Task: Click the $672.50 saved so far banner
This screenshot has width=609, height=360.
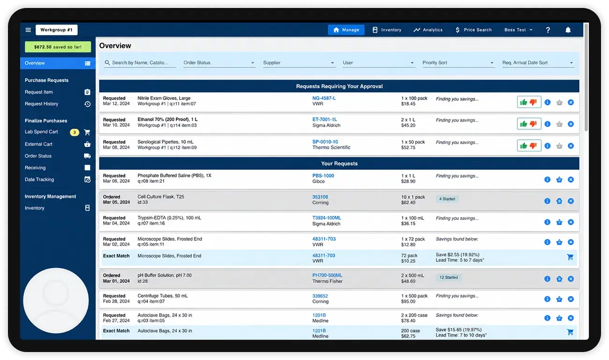Action: click(x=58, y=47)
